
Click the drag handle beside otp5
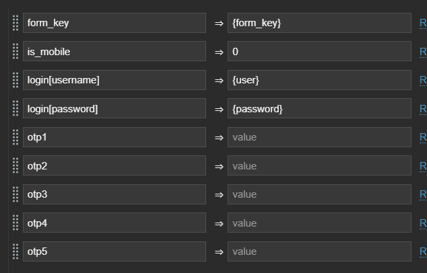tap(15, 251)
